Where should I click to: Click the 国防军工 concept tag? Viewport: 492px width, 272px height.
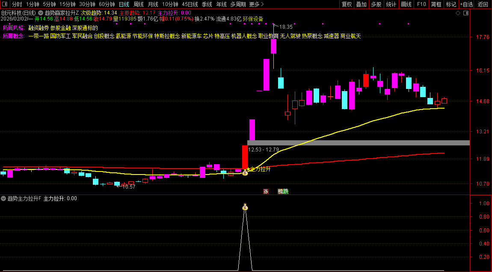pyautogui.click(x=60, y=36)
